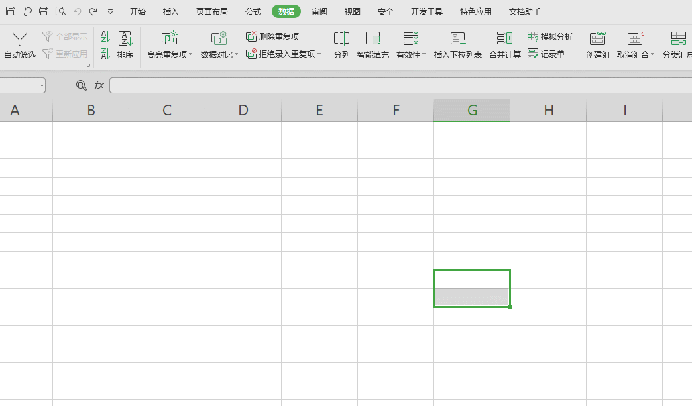Expand the 取消组合 dropdown arrow
The image size is (692, 406).
pos(652,55)
